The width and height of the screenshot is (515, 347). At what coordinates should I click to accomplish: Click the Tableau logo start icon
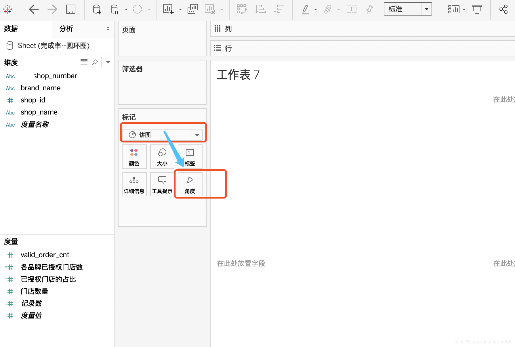(7, 9)
